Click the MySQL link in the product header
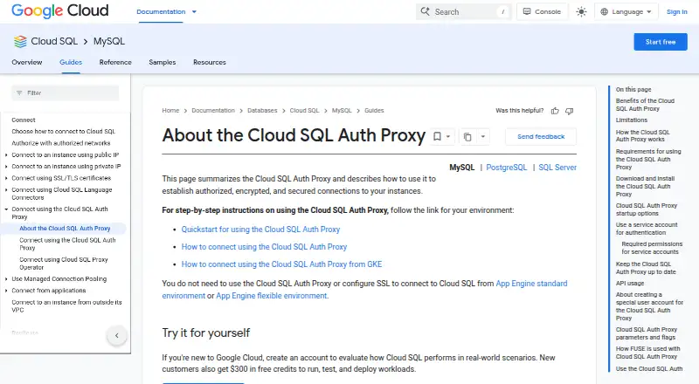699x384 pixels. (108, 41)
